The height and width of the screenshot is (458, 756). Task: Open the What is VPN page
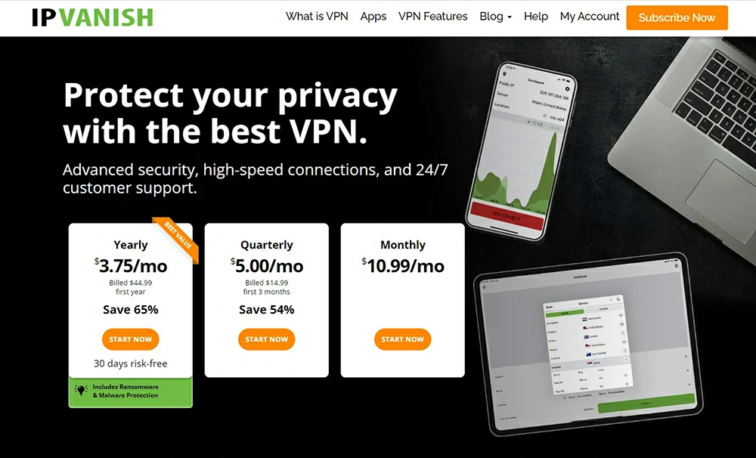[x=317, y=17]
